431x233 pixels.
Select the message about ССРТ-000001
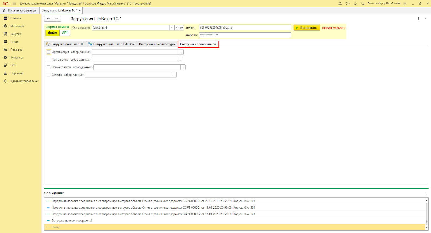[x=235, y=207]
